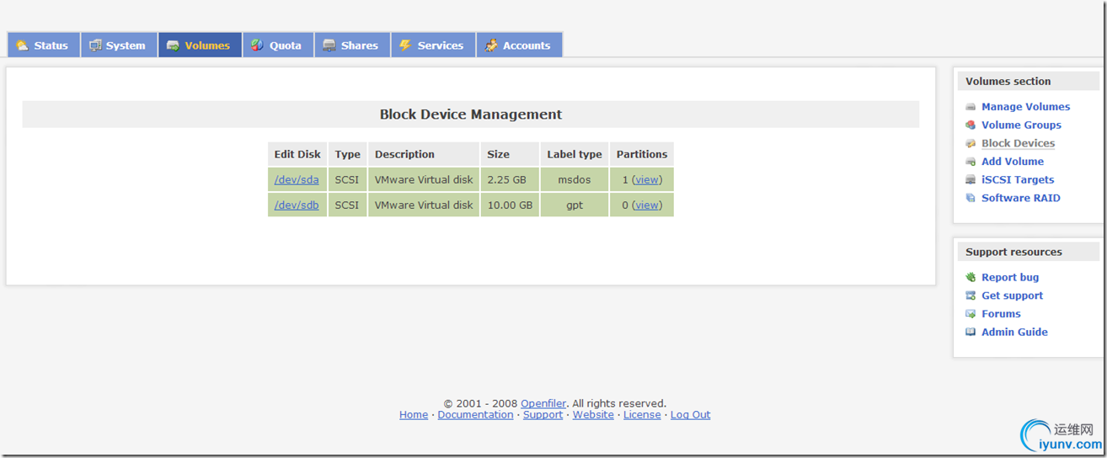Click the Accounts tab user icon
Viewport: 1107px width, 458px height.
491,45
